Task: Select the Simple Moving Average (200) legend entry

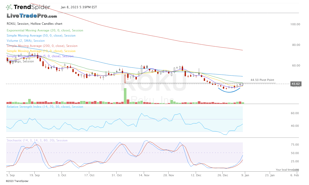Action: click(42, 46)
